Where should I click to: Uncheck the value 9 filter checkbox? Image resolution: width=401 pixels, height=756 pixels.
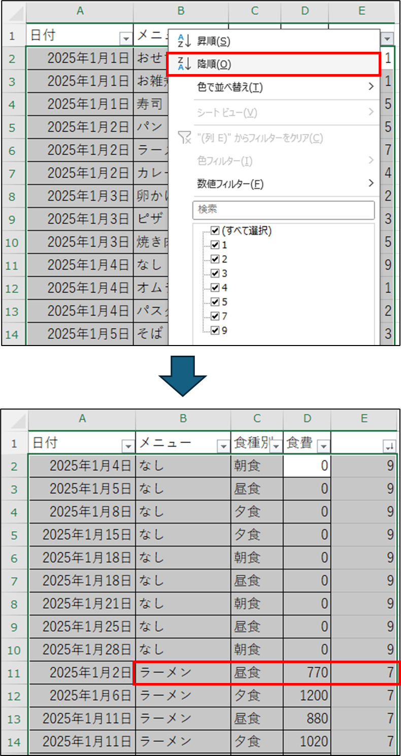(x=214, y=330)
